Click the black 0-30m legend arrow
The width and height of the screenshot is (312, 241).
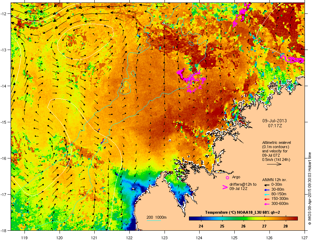(x=267, y=185)
